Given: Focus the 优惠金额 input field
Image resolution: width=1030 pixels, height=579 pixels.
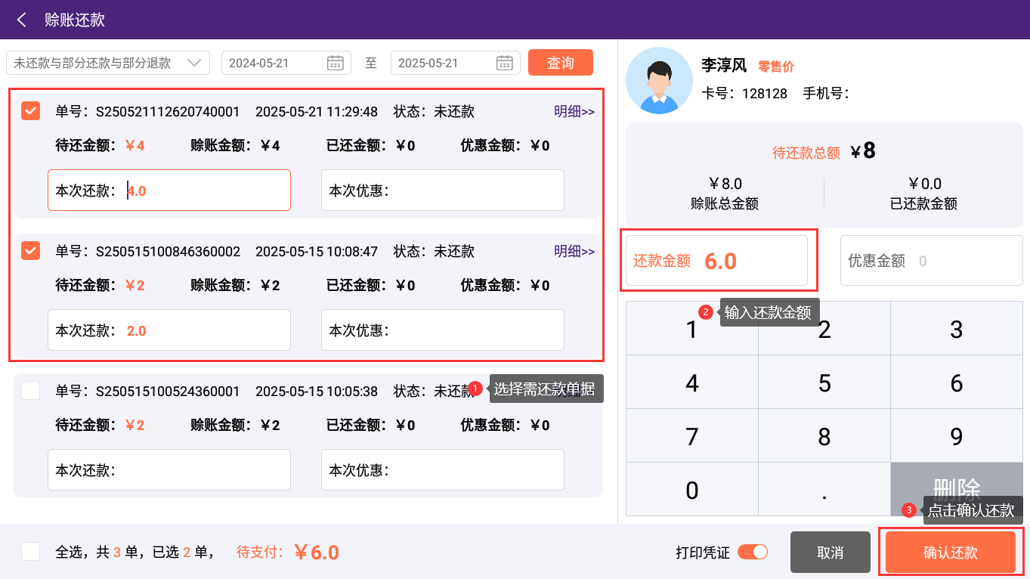Looking at the screenshot, I should point(931,261).
